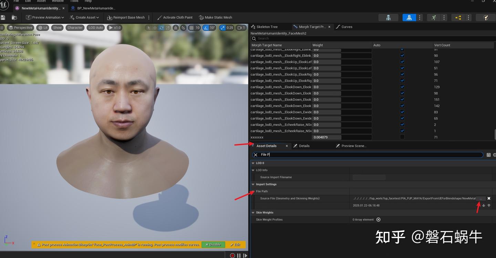Toggle grid snapping in viewport toolbar
This screenshot has width=496, height=258.
coord(192,28)
